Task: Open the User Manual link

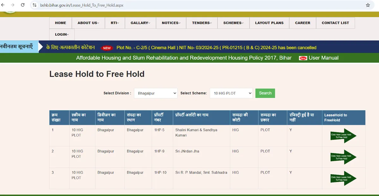Action: pyautogui.click(x=323, y=58)
